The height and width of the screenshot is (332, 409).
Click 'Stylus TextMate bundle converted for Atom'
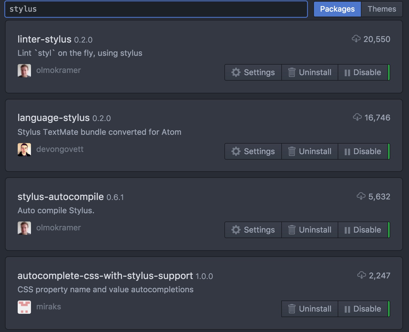[99, 132]
